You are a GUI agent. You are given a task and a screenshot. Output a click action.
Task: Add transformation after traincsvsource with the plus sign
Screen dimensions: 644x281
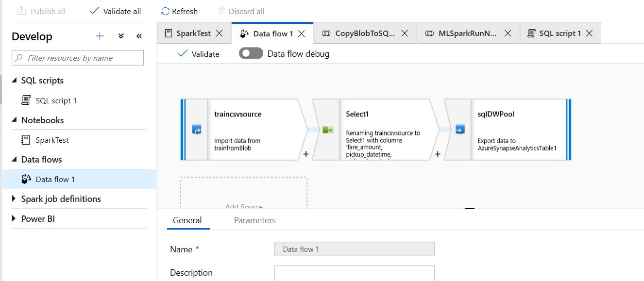coord(306,154)
